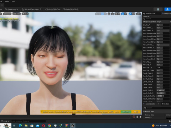Collapse the Material Slots section
Screen dimensions: 171x128
pos(144,112)
